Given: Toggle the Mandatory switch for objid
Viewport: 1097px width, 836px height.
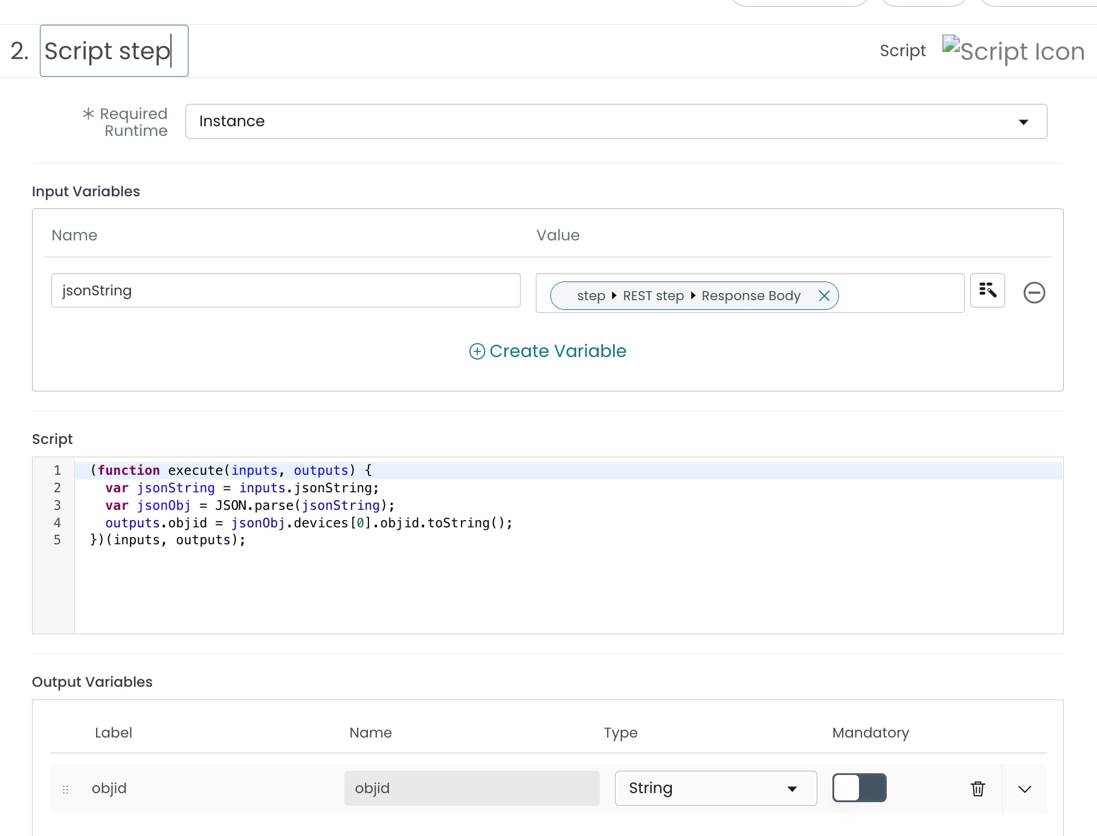Looking at the screenshot, I should click(859, 788).
